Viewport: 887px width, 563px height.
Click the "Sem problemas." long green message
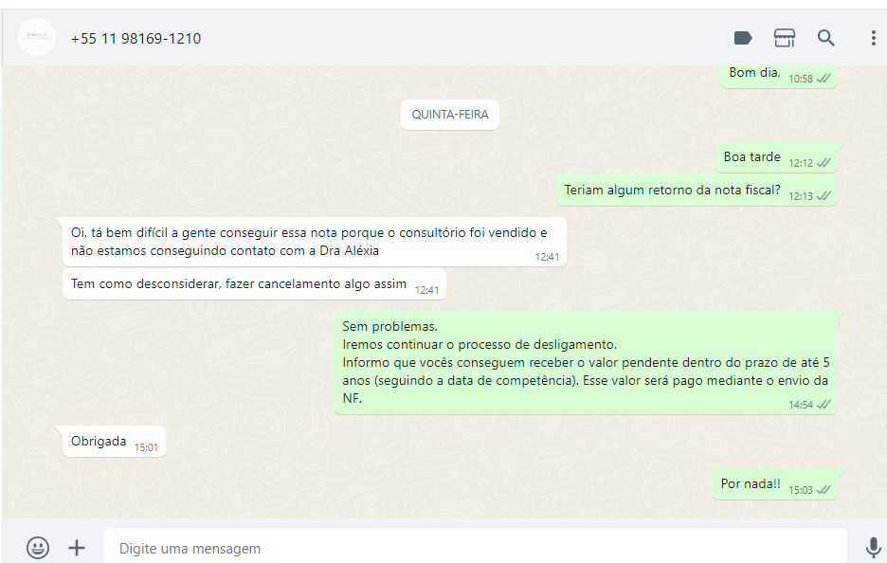point(586,363)
